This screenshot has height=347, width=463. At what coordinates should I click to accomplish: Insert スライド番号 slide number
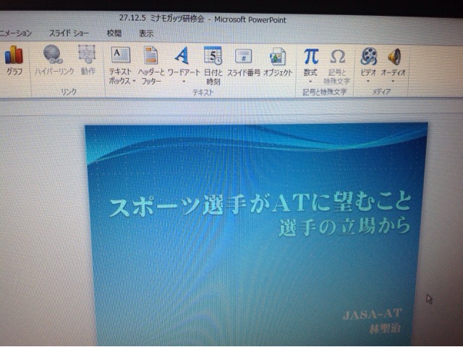[244, 57]
